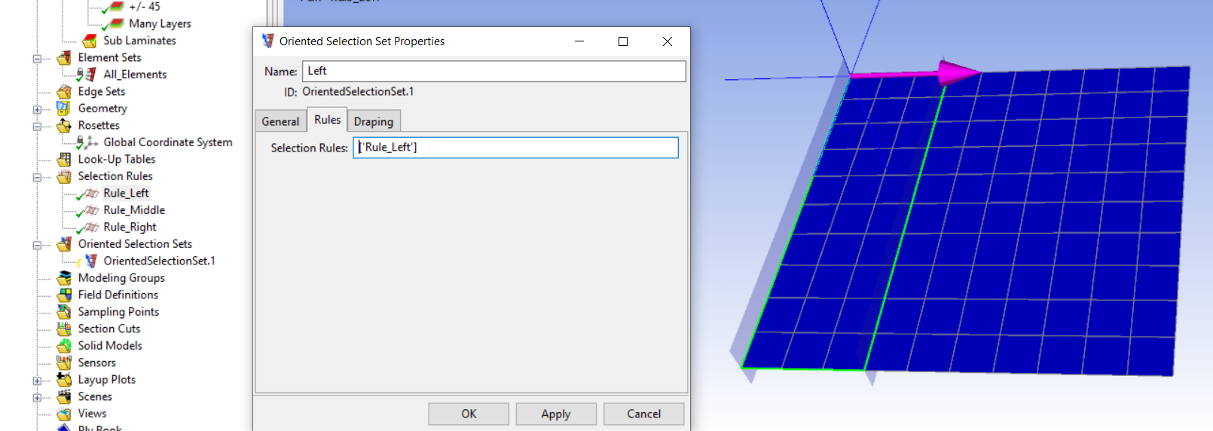
Task: Click the Field Definitions icon
Action: click(x=64, y=295)
